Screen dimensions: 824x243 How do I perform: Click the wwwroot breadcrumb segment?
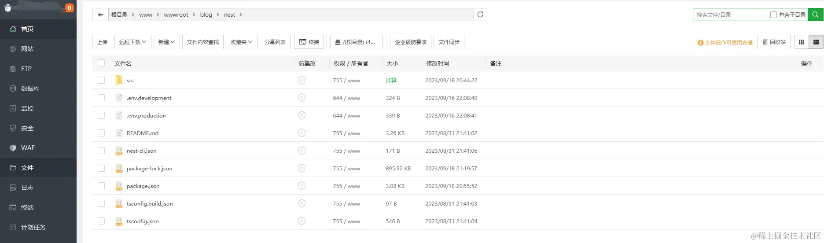click(x=176, y=15)
